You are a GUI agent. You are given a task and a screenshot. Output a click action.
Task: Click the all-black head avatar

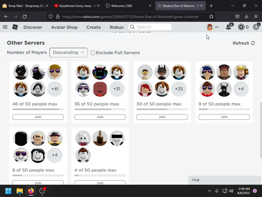point(21,138)
